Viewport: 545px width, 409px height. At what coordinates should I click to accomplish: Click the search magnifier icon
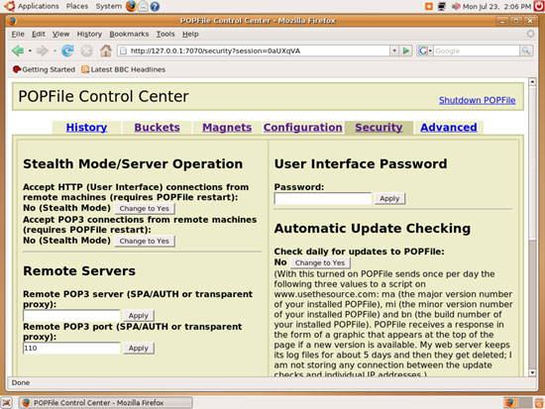pyautogui.click(x=526, y=51)
